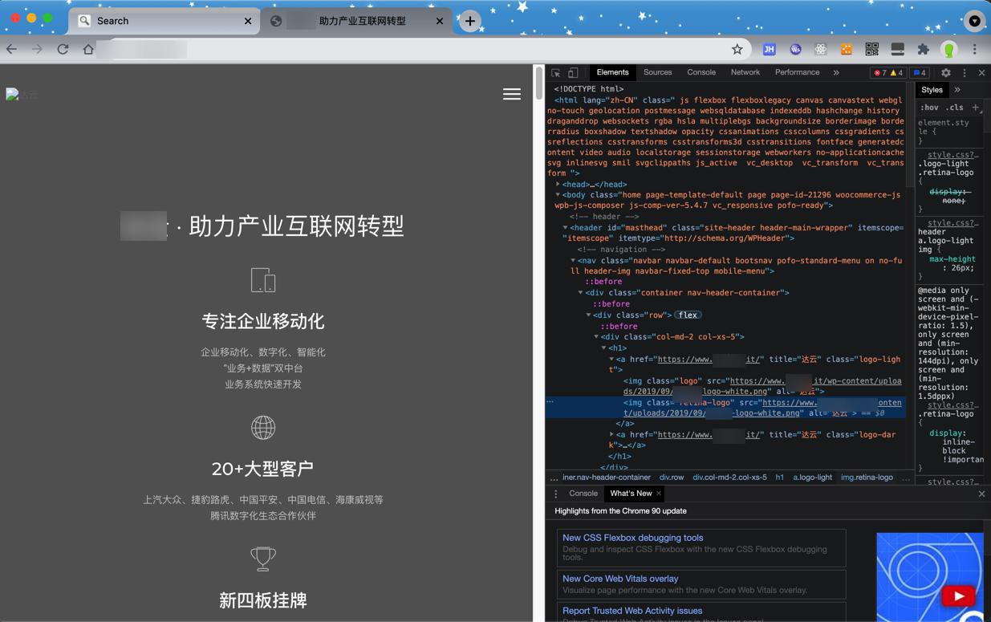Open the QR code extension
Image resolution: width=991 pixels, height=622 pixels.
point(871,49)
